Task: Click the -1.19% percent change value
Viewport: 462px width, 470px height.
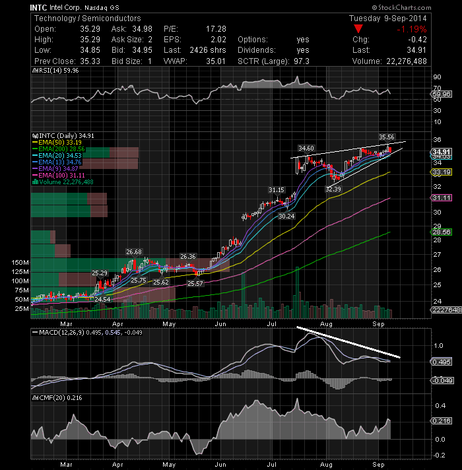Action: [x=411, y=29]
